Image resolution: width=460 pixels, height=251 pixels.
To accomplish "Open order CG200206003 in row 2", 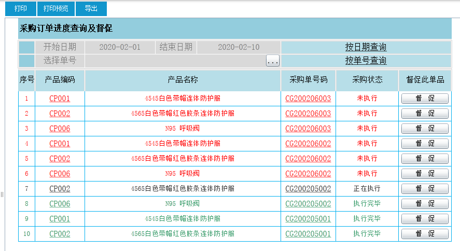I will (x=308, y=114).
